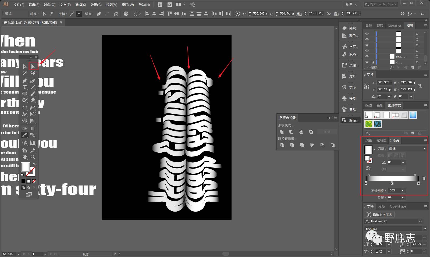Select the blue graphic style swatch
430x257 pixels.
click(413, 115)
